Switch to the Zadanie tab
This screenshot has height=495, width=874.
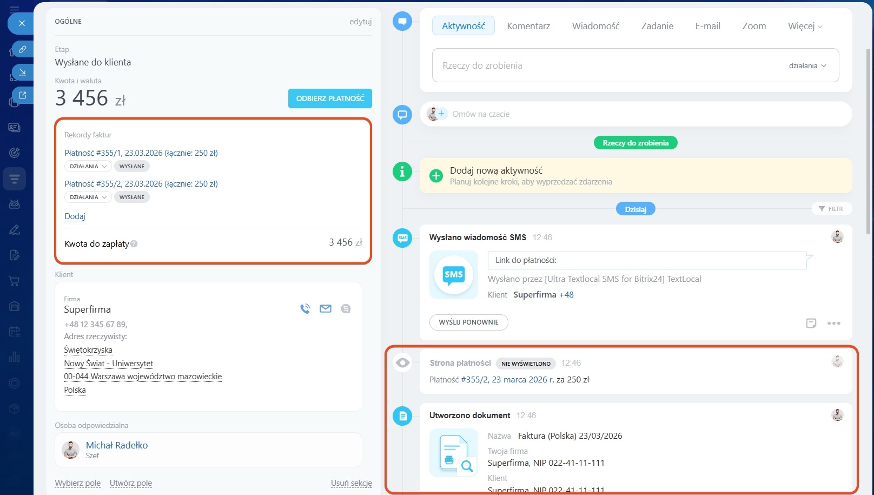[x=657, y=26]
